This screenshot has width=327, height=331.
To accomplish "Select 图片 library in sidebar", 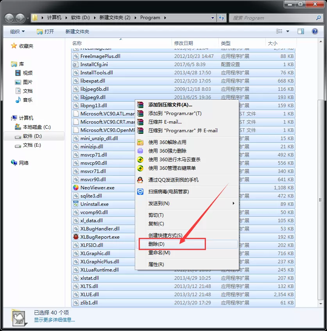I will tap(24, 82).
